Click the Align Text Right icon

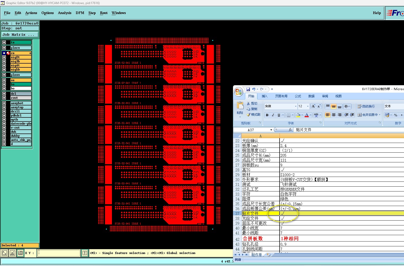point(340,115)
